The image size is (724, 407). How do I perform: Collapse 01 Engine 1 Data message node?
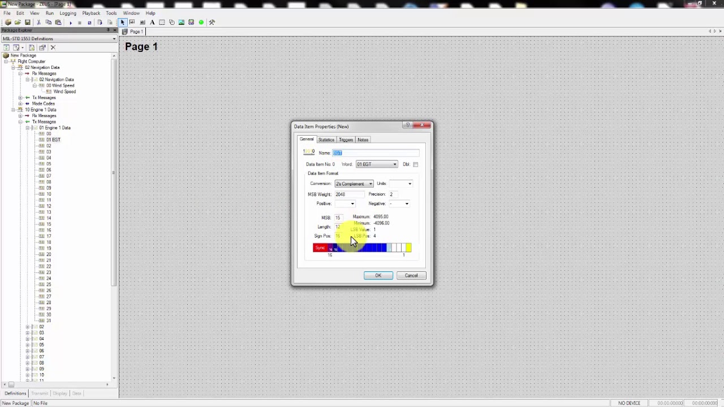tap(28, 128)
